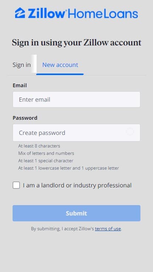Click the 'I am a landlord' checkbox label

[x=77, y=185]
